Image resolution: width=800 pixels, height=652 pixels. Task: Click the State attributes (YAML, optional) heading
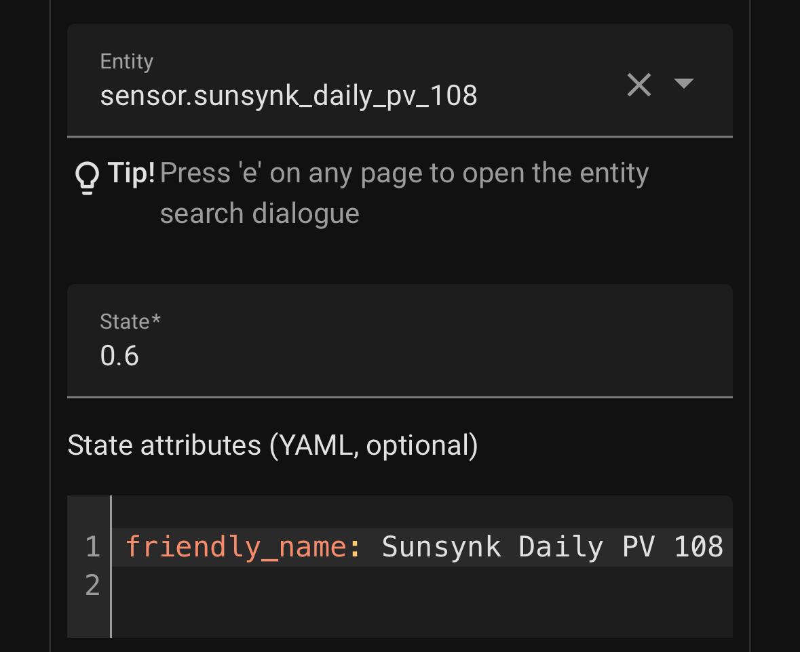pyautogui.click(x=273, y=445)
